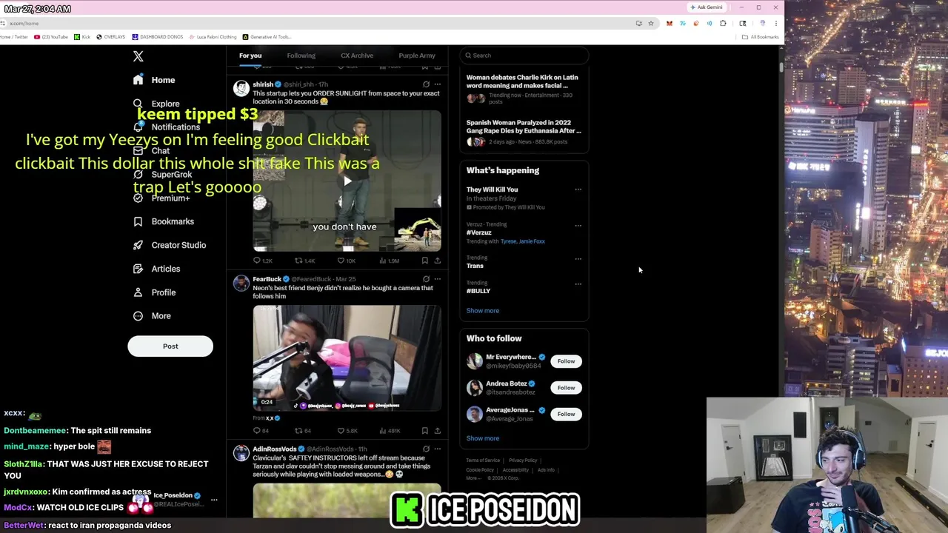
Task: View analytics of the shirish post
Action: (x=390, y=261)
